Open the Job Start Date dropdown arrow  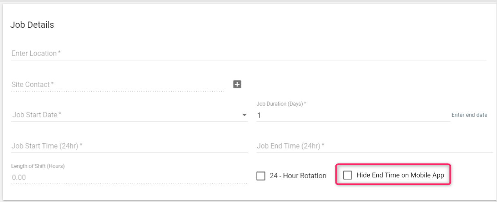pyautogui.click(x=245, y=115)
